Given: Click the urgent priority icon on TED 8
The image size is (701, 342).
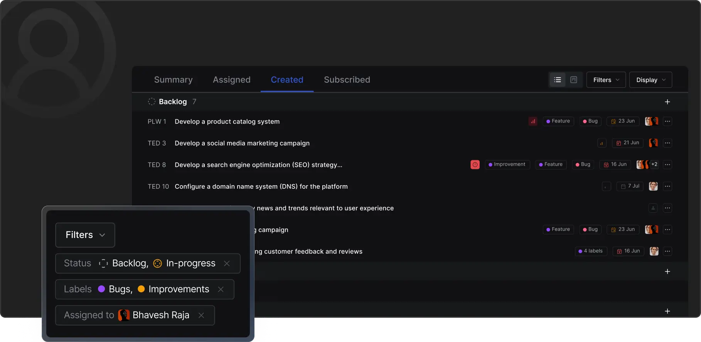Looking at the screenshot, I should [x=475, y=165].
